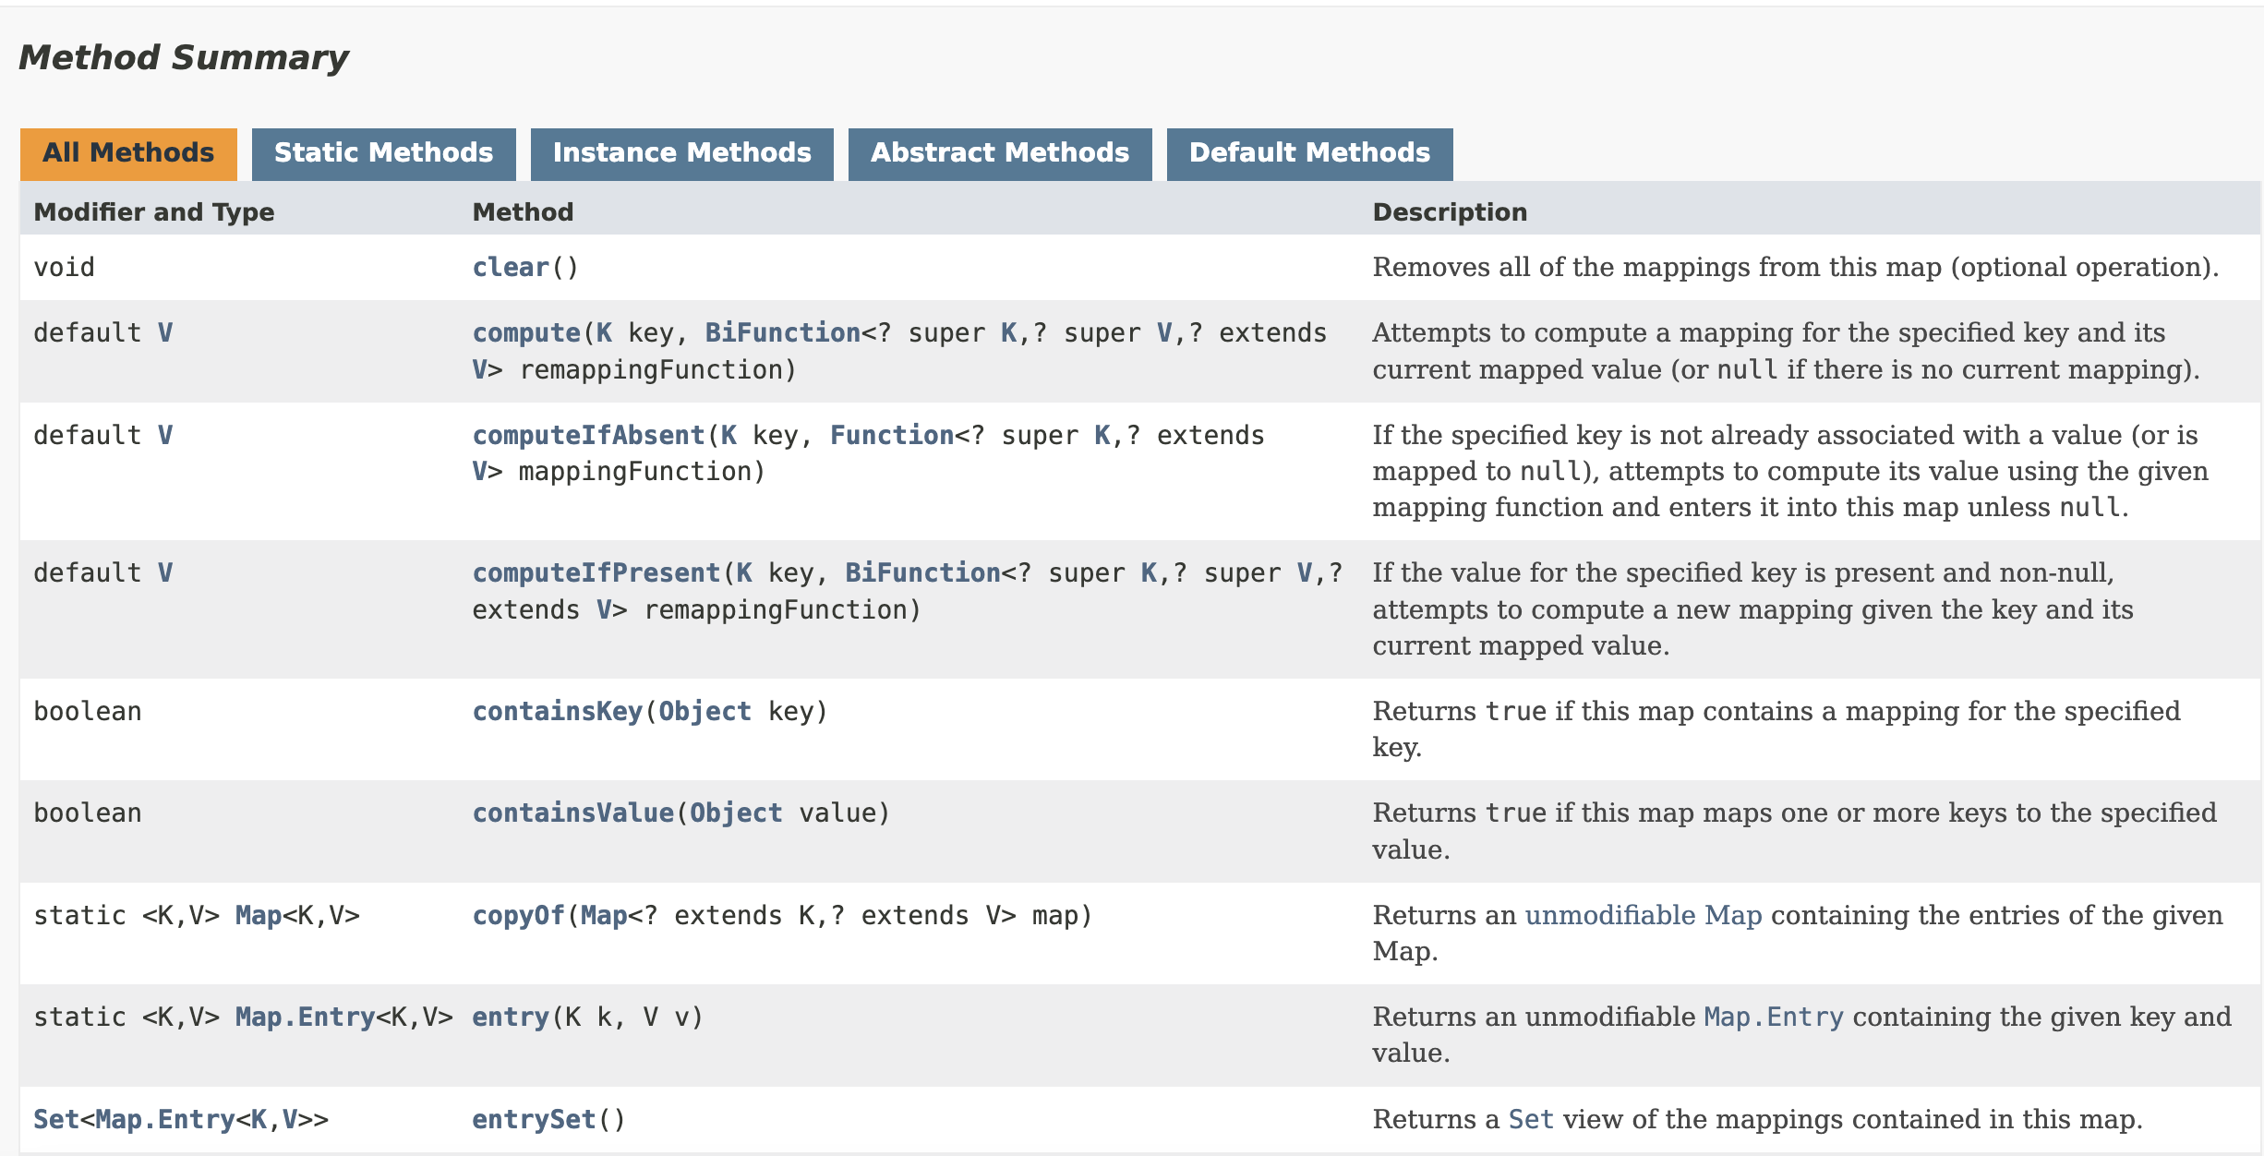2264x1156 pixels.
Task: Click the entry method link
Action: tap(511, 1018)
